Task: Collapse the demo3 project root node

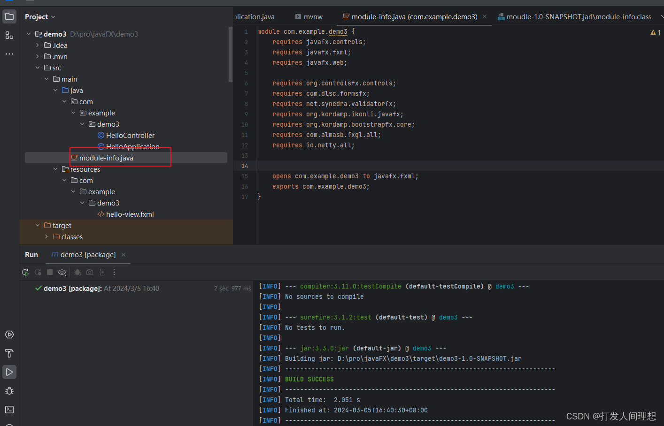Action: coord(29,34)
